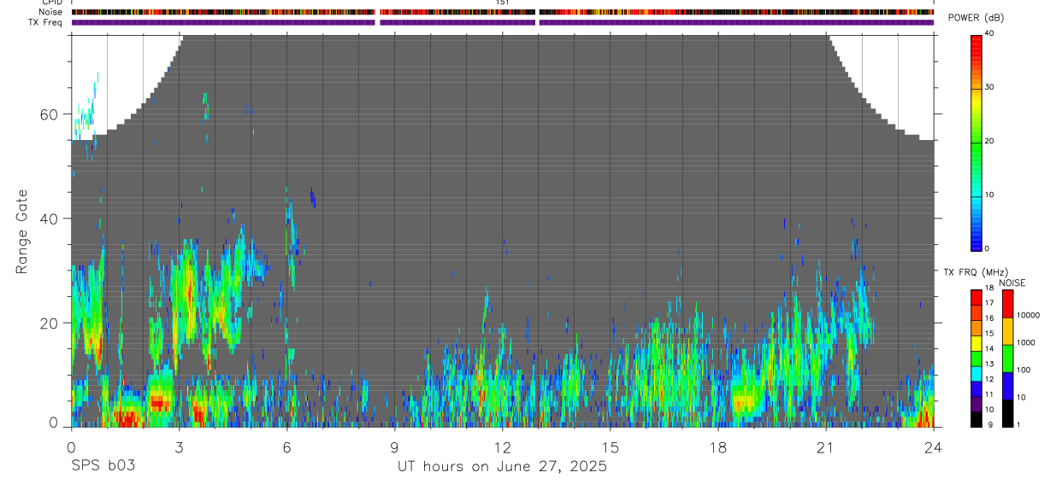Image resolution: width=1050 pixels, height=484 pixels.
Task: Click the 21 hour tick on time axis
Action: coord(825,447)
